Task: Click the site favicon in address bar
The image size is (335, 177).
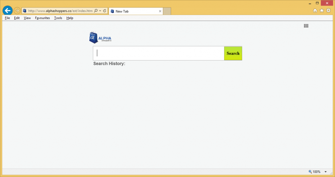Action: point(25,11)
